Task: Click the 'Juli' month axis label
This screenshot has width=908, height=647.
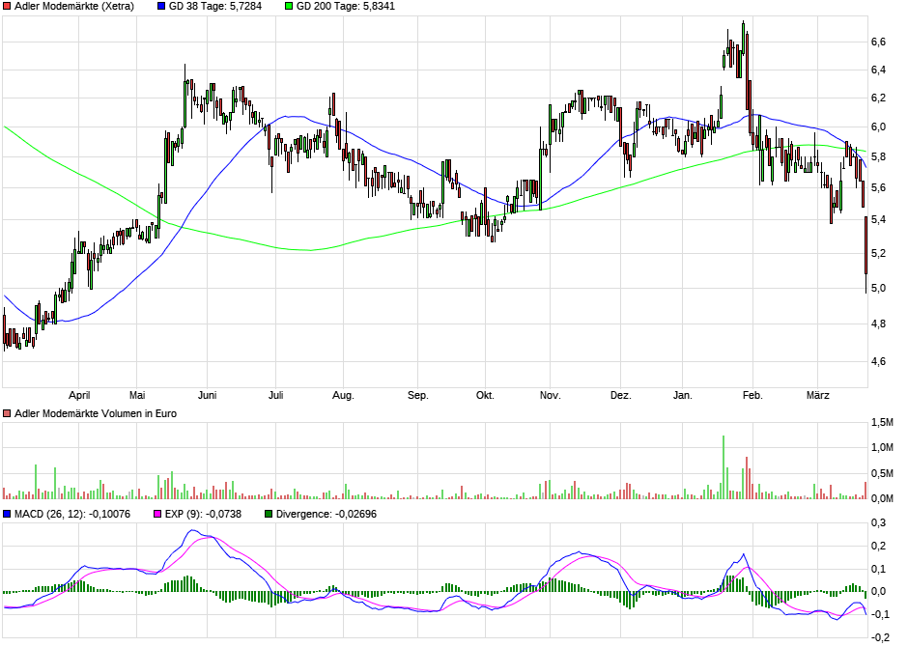Action: 276,396
